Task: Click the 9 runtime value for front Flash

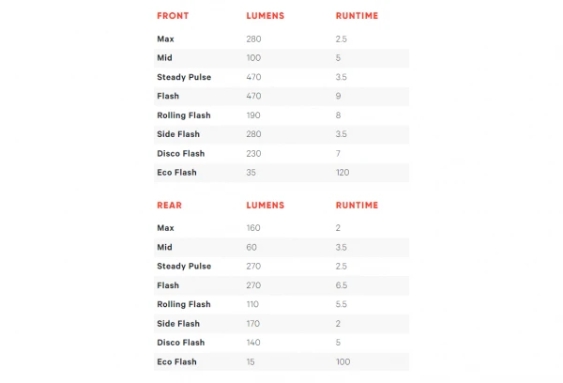Action: (338, 96)
